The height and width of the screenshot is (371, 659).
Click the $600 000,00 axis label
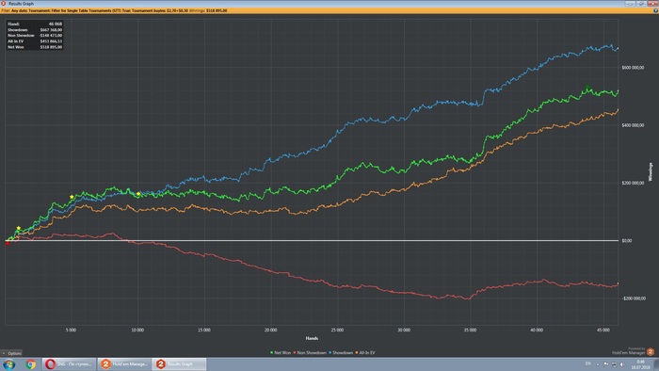[x=633, y=67]
